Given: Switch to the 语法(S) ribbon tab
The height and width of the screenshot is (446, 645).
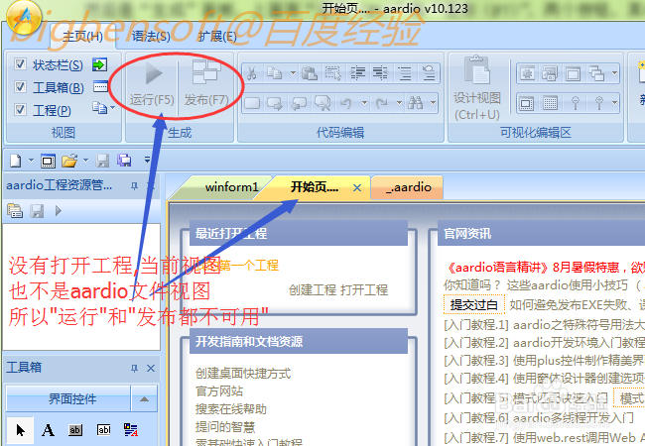Looking at the screenshot, I should [x=152, y=36].
